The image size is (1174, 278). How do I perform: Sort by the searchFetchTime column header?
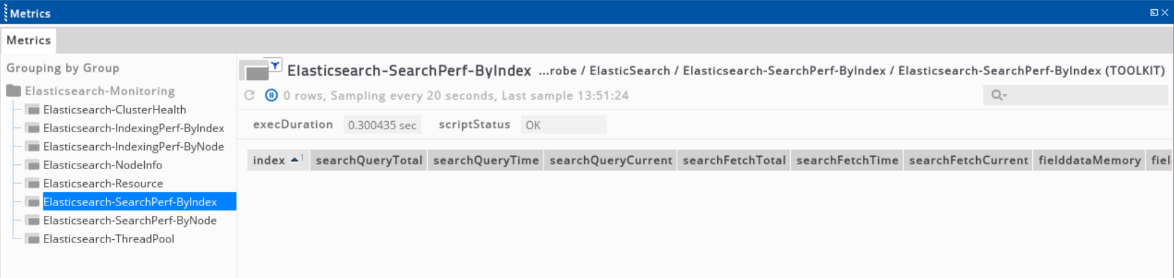(x=847, y=161)
